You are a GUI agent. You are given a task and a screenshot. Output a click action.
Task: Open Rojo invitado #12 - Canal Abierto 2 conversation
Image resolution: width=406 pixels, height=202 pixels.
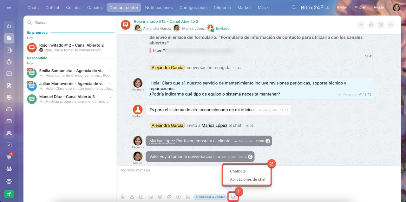[x=70, y=48]
